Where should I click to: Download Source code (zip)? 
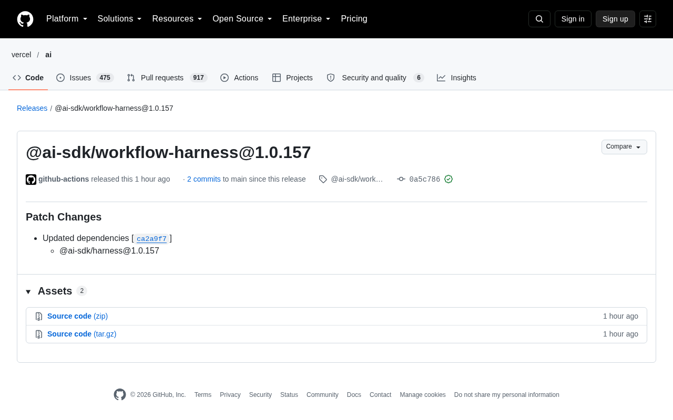pos(77,316)
